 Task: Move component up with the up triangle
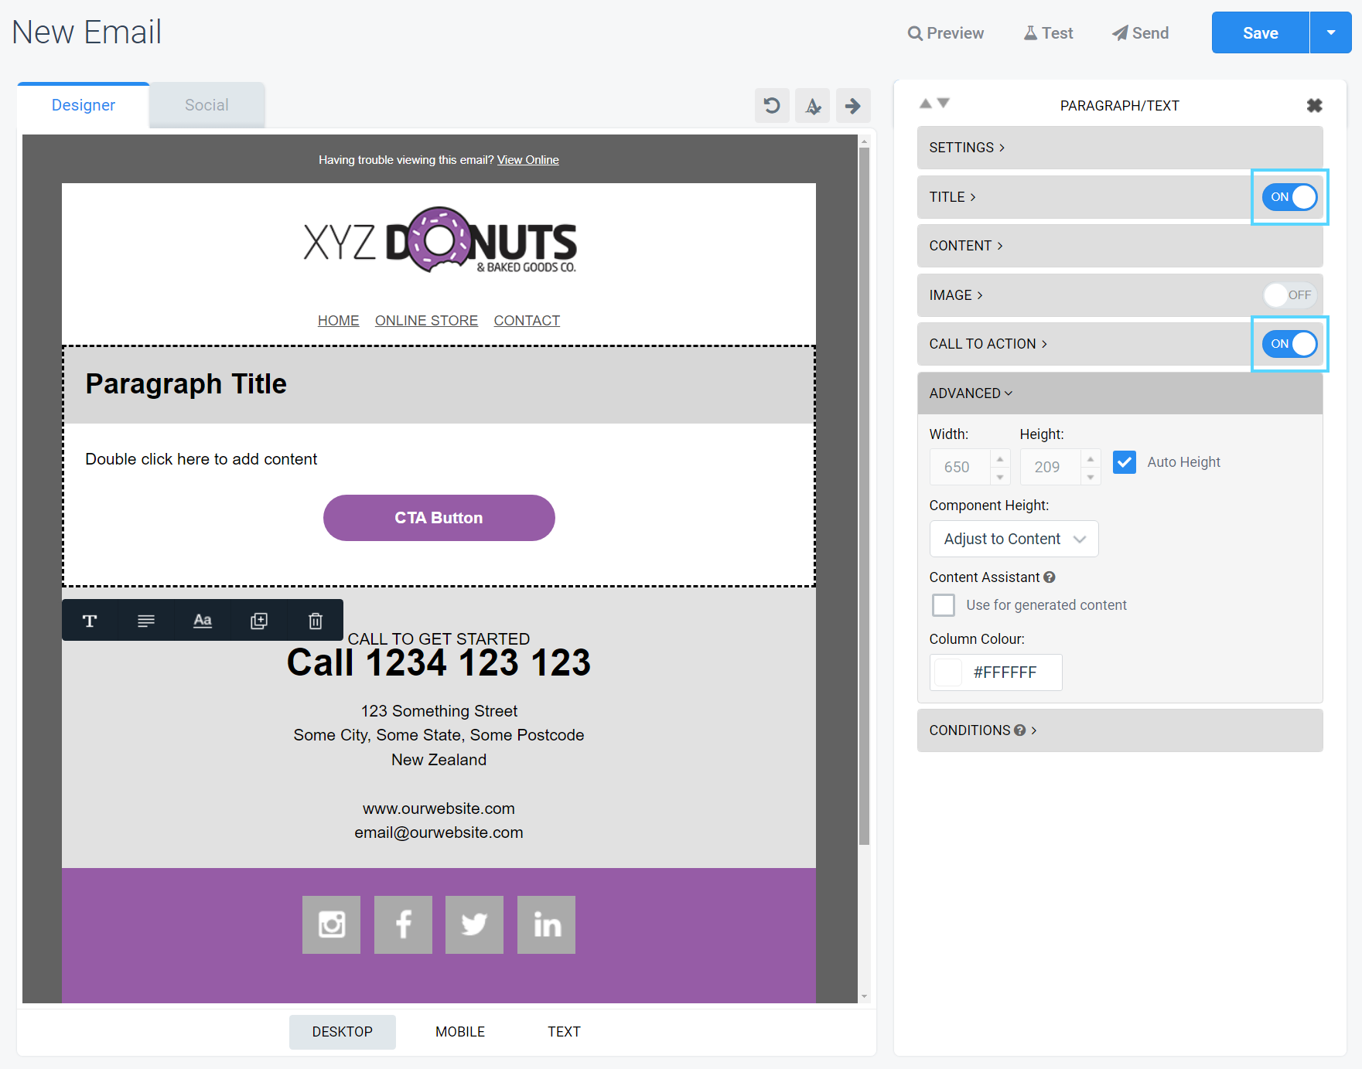coord(925,103)
